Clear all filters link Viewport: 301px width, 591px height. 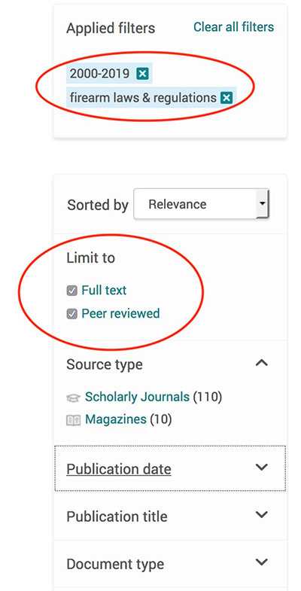point(233,27)
